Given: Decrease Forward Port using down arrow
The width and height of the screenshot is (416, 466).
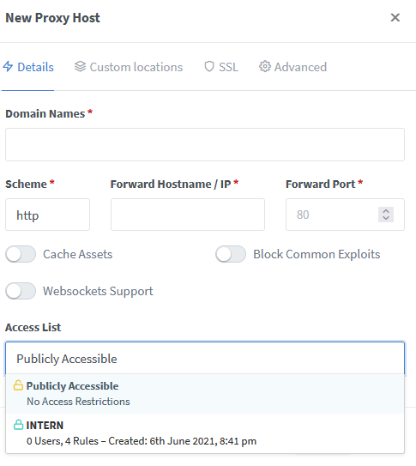Looking at the screenshot, I should click(386, 219).
